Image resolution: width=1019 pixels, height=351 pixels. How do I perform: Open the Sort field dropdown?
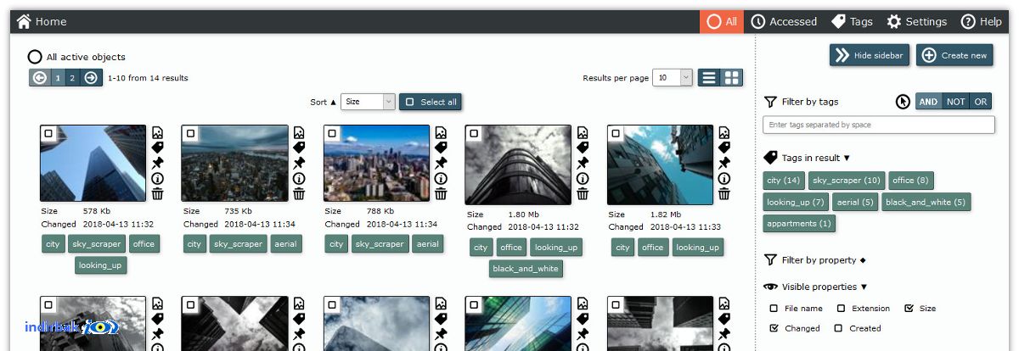point(368,102)
